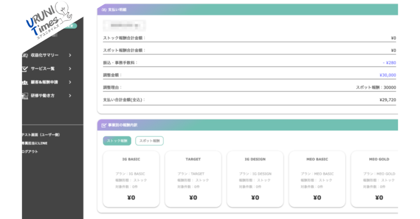Image resolution: width=420 pixels, height=219 pixels.
Task: Select the IG BASIC plan card
Action: (131, 179)
